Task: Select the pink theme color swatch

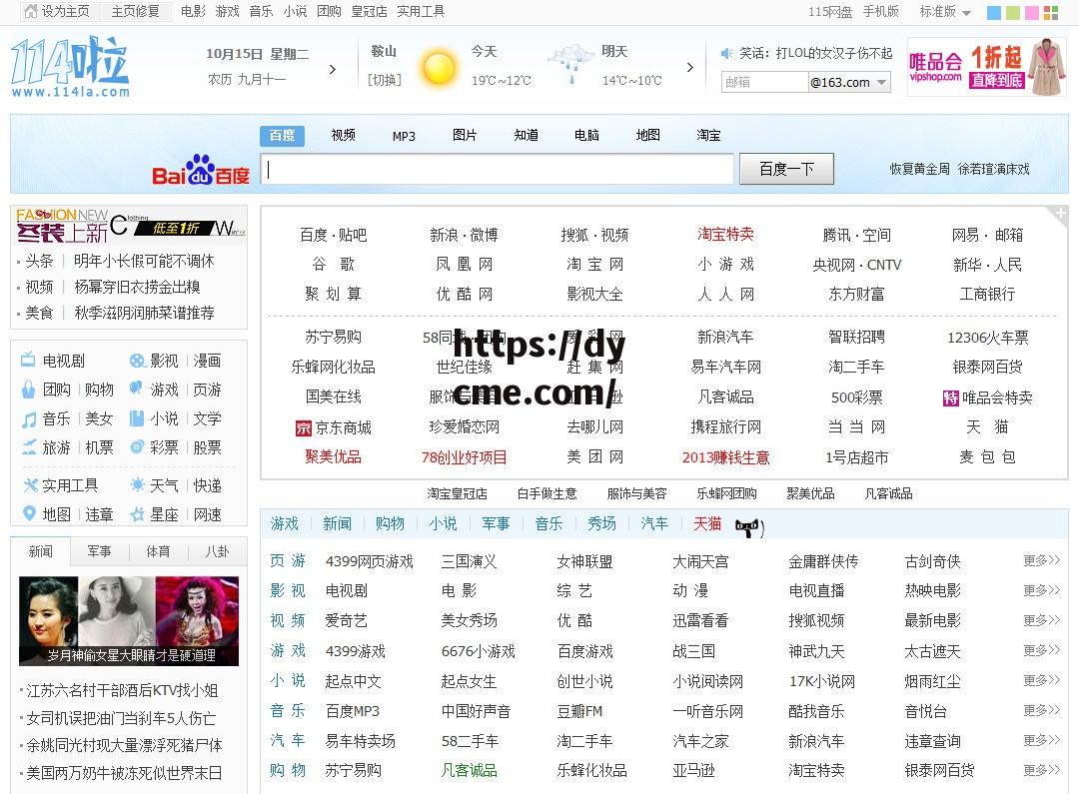Action: (1032, 13)
